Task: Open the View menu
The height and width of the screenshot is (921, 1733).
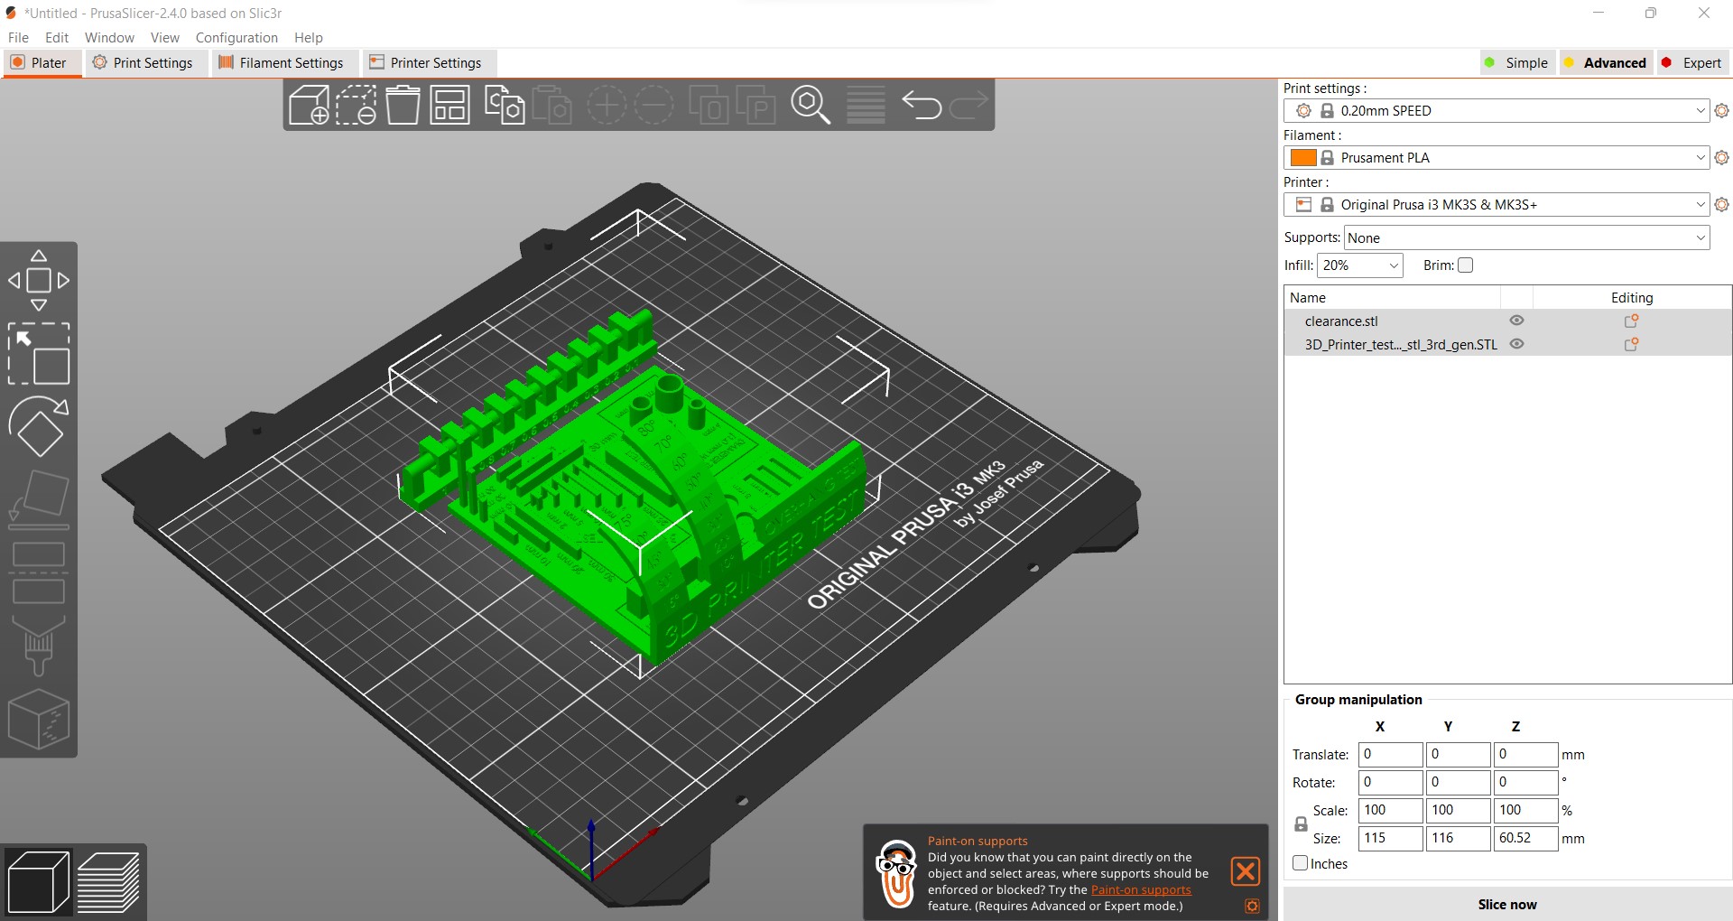Action: point(165,37)
